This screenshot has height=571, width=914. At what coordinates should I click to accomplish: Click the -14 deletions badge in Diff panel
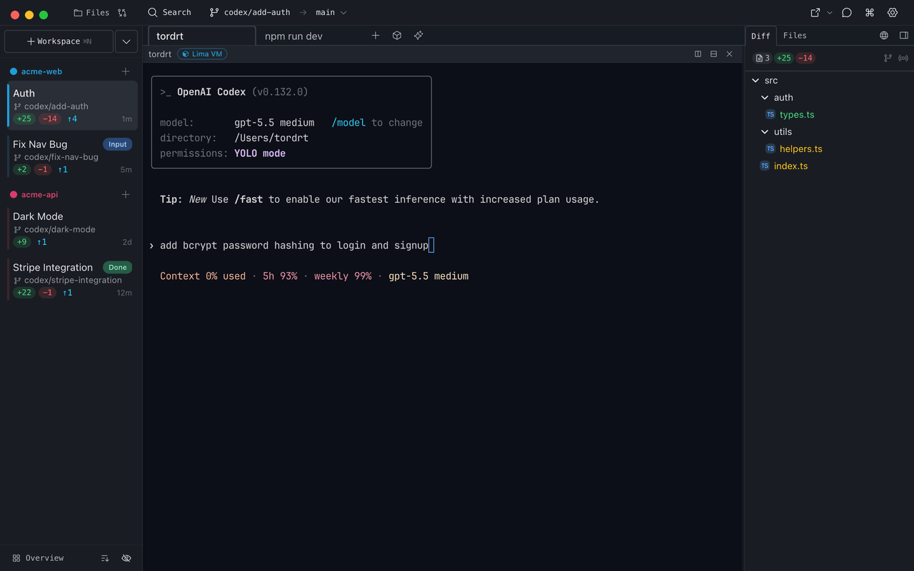point(805,59)
